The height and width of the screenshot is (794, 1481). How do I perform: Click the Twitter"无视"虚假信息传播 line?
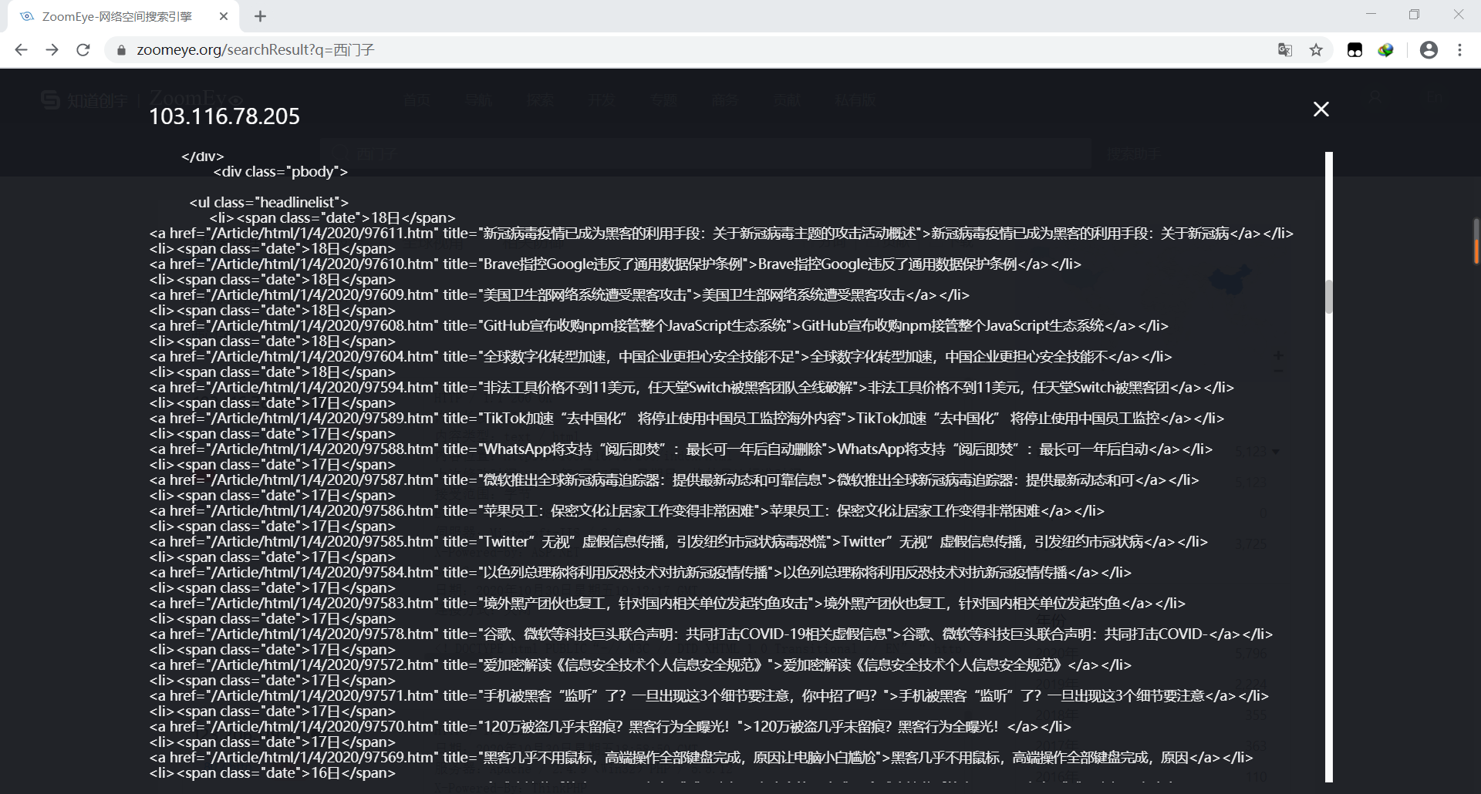(x=679, y=541)
